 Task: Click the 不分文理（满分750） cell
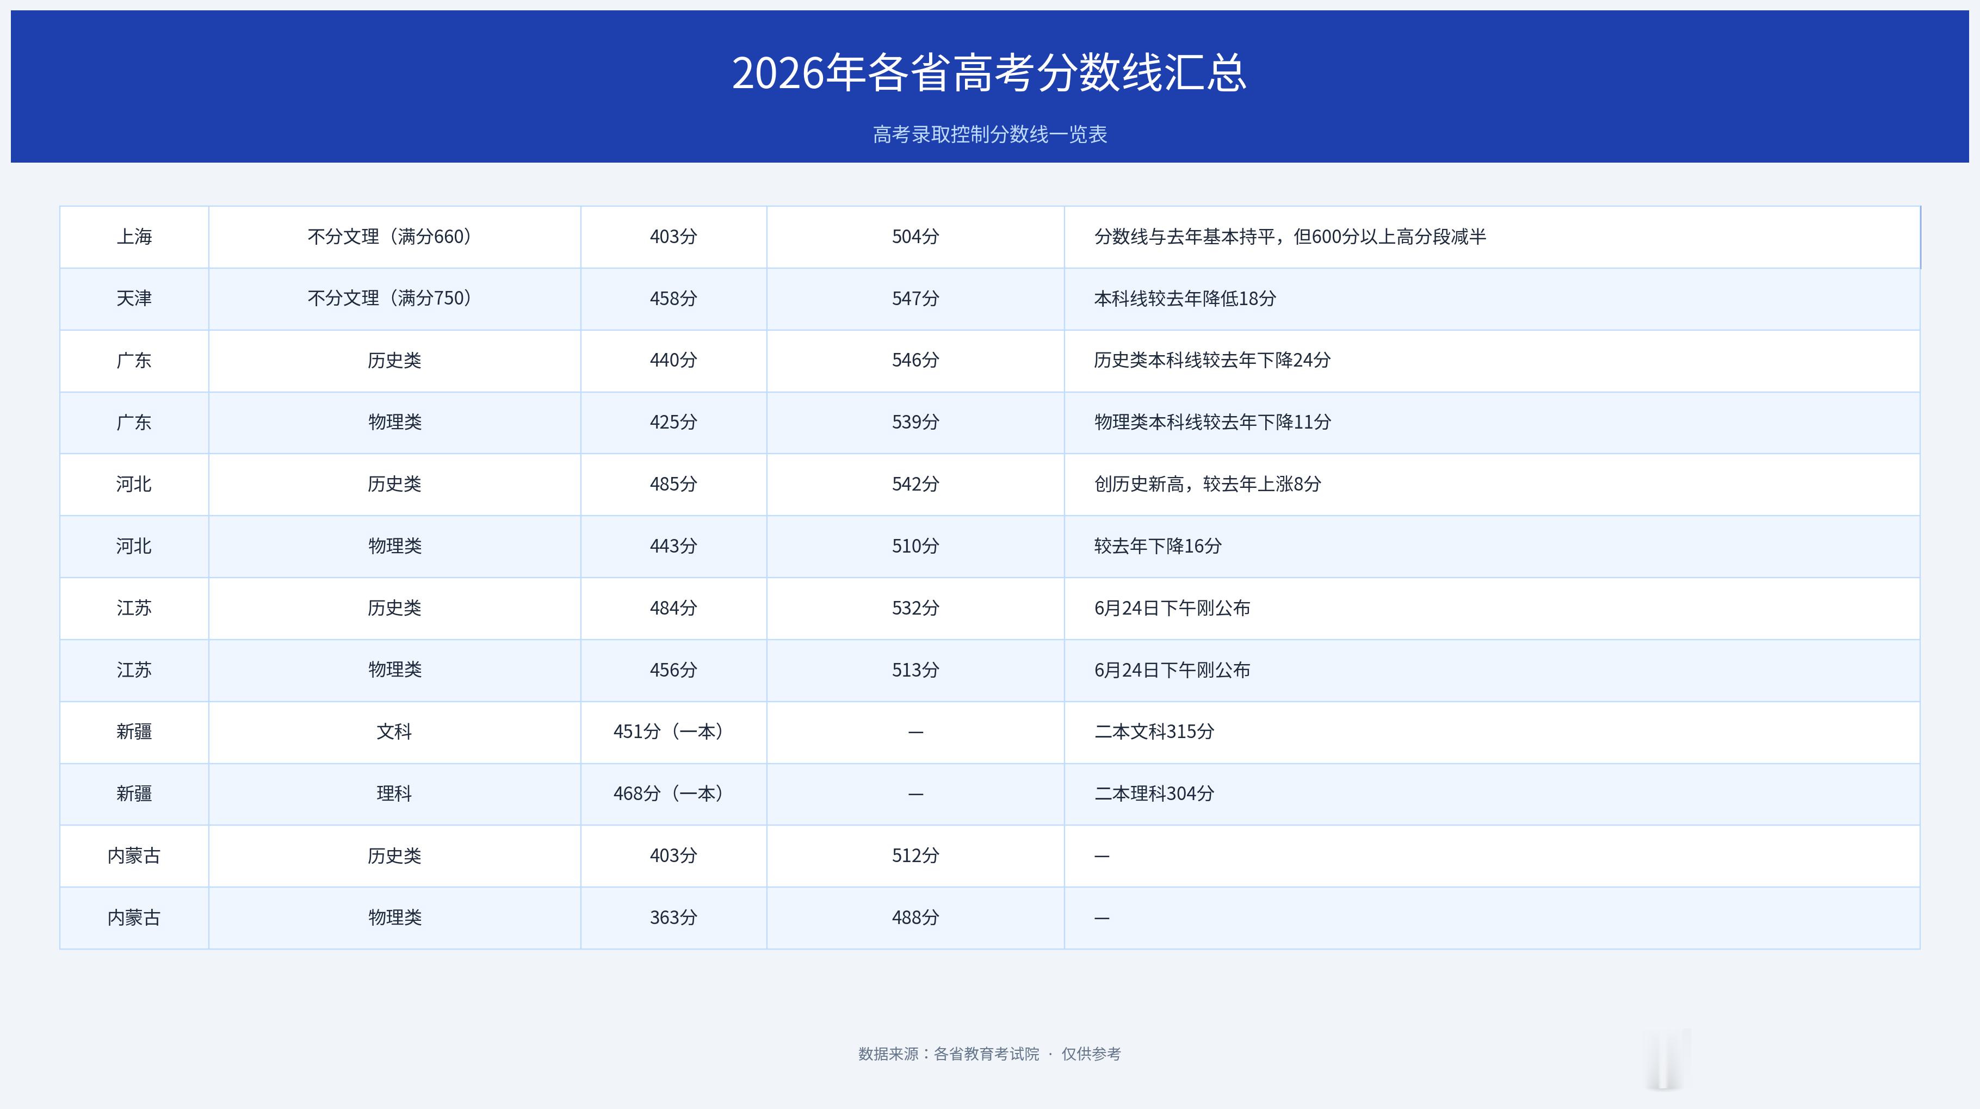coord(394,299)
